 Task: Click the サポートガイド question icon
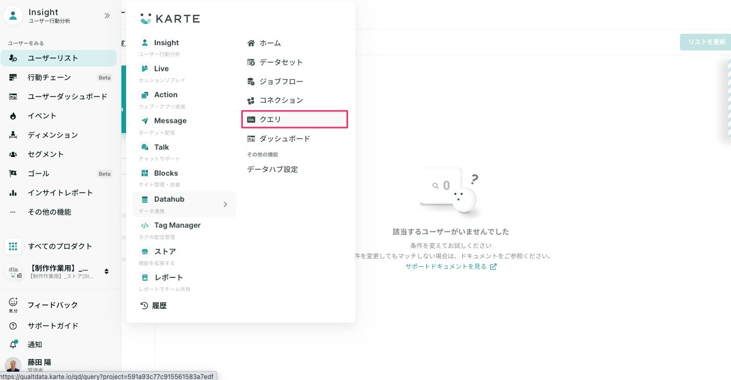click(14, 326)
